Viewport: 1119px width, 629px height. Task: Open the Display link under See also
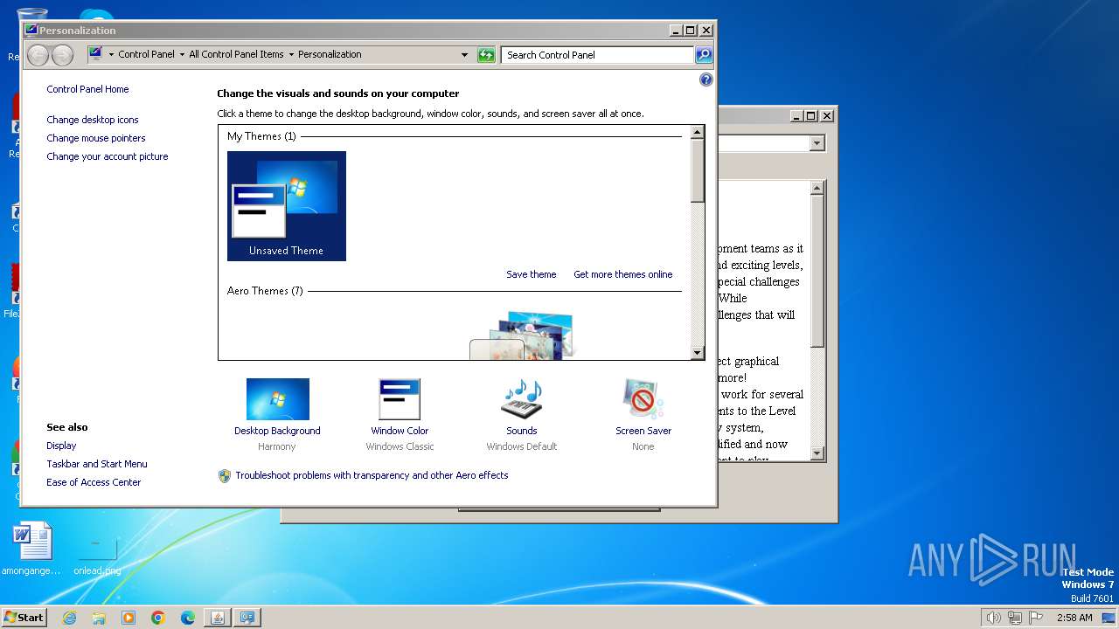coord(61,446)
